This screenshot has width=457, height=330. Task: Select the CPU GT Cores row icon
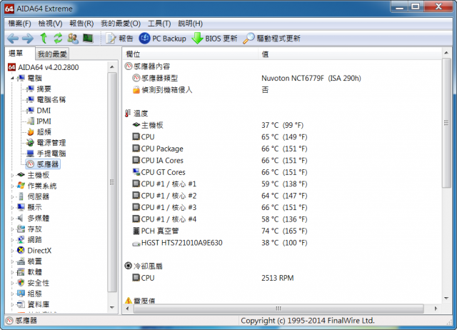(136, 172)
